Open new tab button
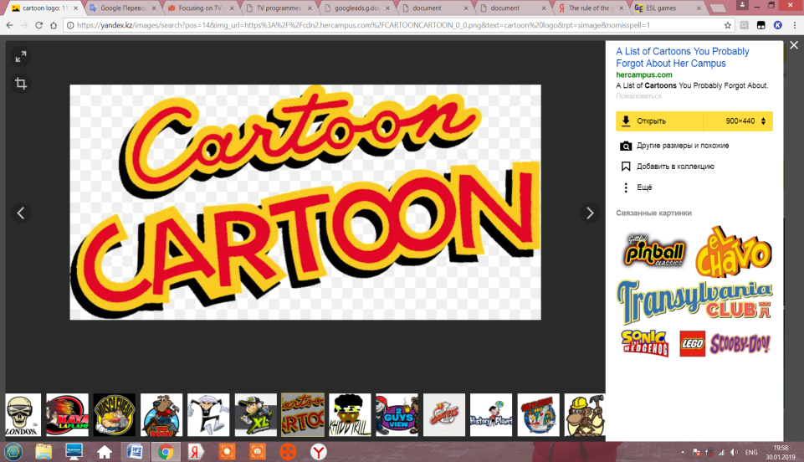The image size is (804, 462). point(719,8)
